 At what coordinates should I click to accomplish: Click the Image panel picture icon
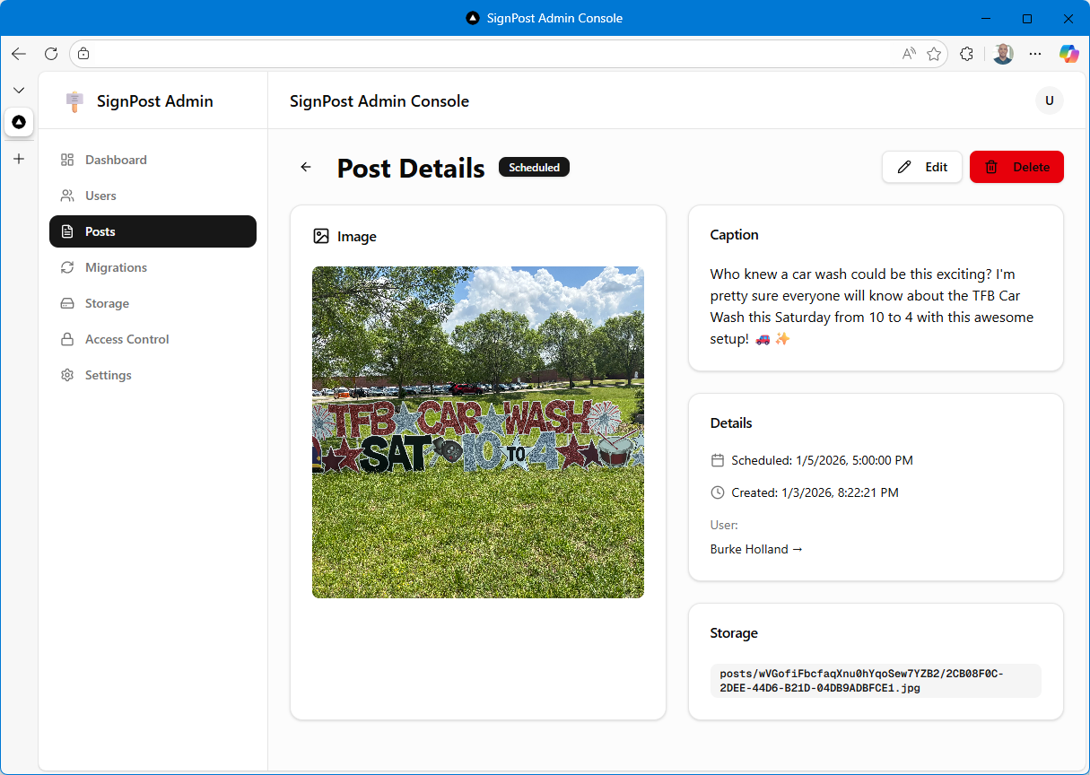[x=321, y=236]
